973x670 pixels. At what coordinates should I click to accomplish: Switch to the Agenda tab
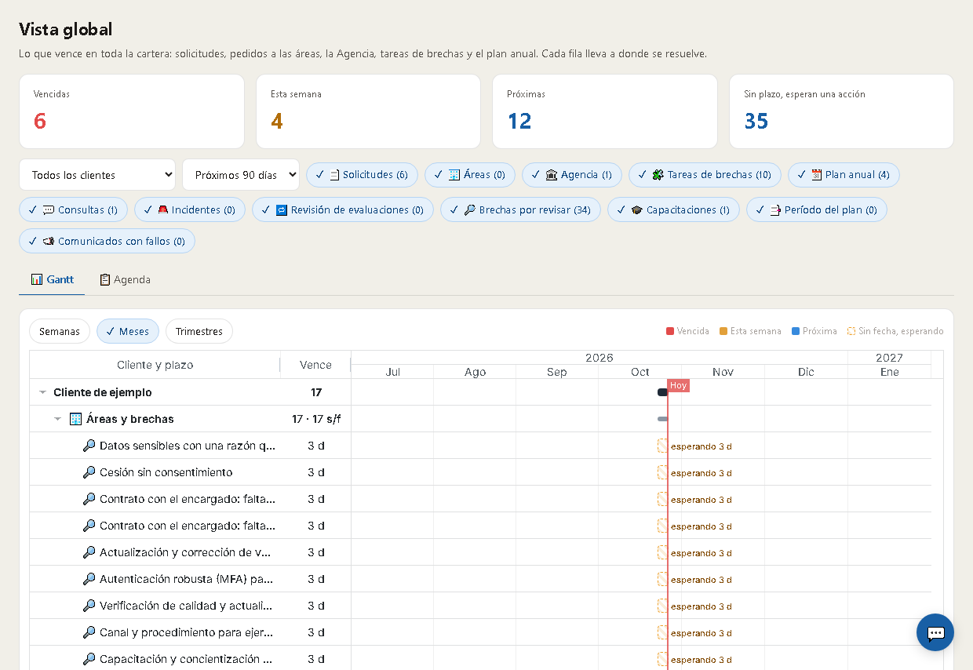coord(125,279)
